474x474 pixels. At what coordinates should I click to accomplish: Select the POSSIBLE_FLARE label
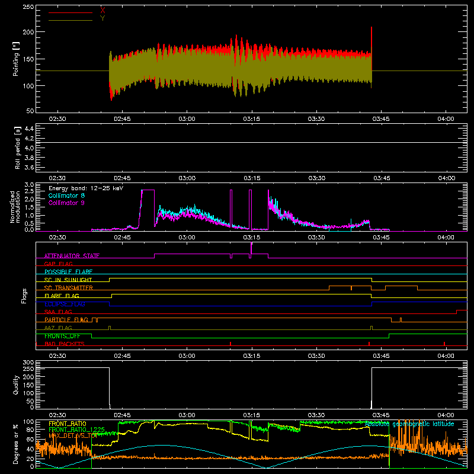click(68, 272)
